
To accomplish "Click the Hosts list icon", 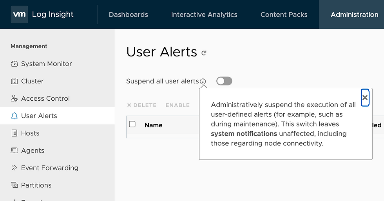I will [x=14, y=133].
